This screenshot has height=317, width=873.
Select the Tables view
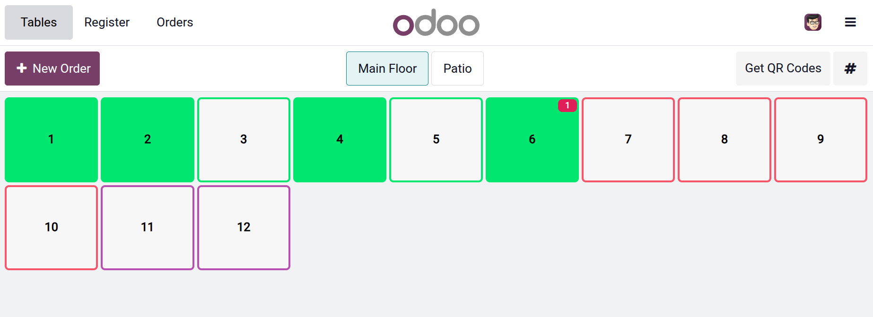(39, 22)
